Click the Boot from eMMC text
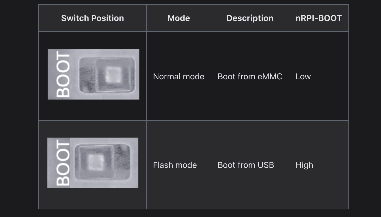Viewport: 381px width, 217px height. tap(250, 76)
